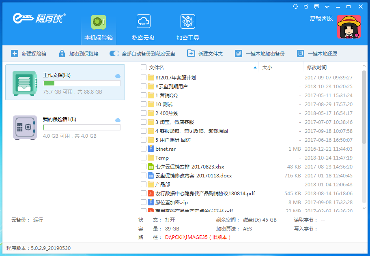This screenshot has height=256, width=370.
Task: Check the box next to btnet.rar
Action: 144,148
